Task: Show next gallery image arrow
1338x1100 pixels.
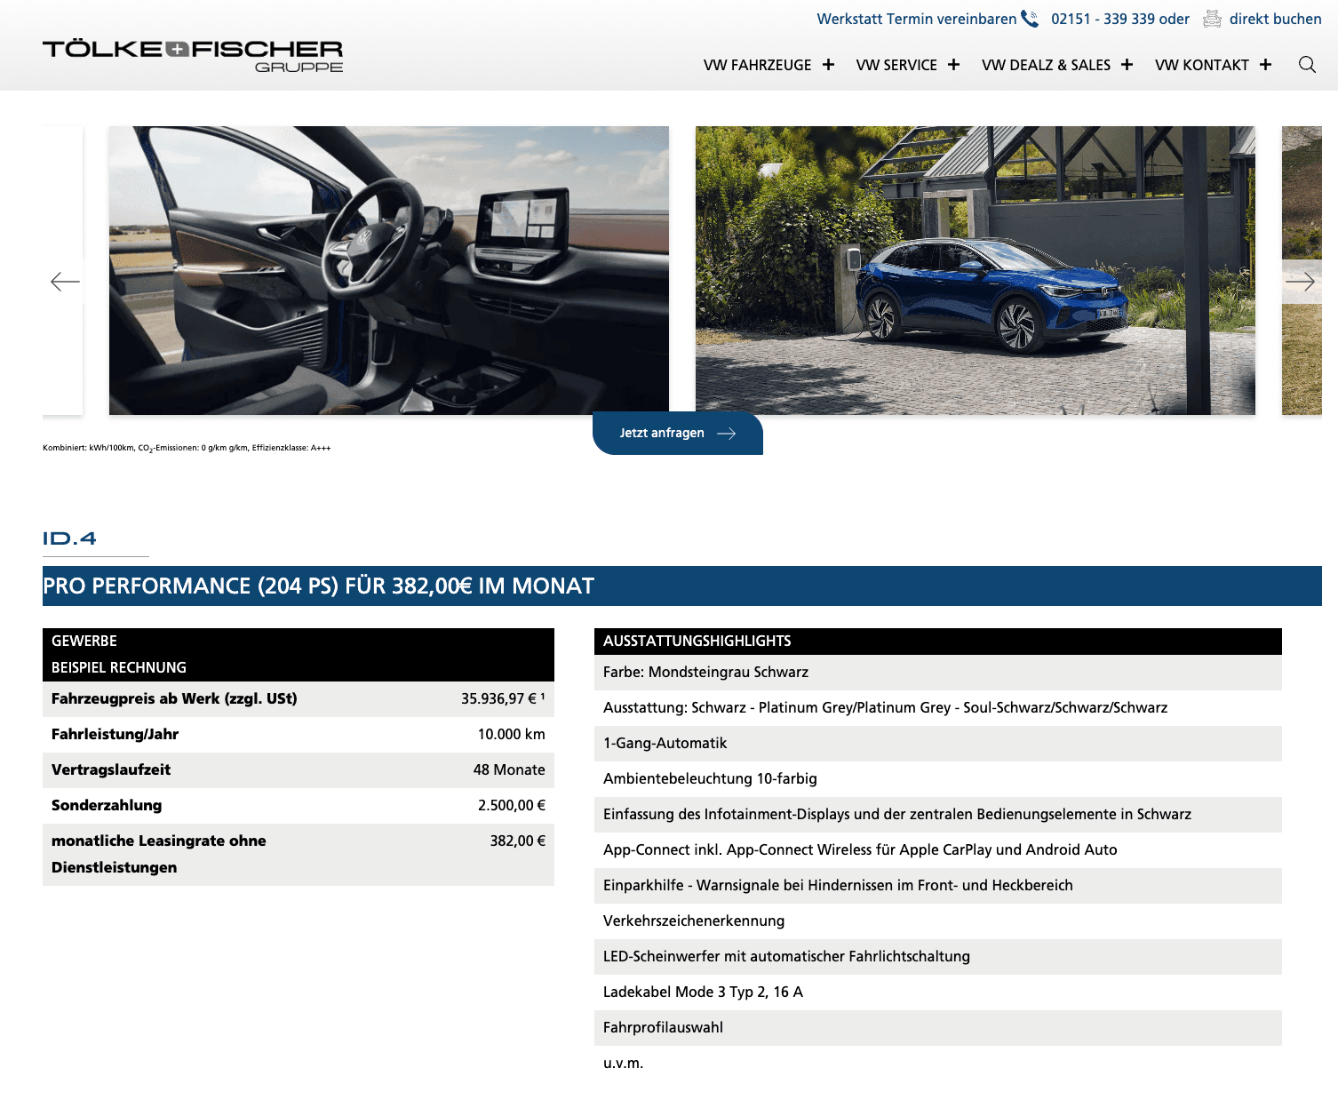Action: [x=1301, y=282]
